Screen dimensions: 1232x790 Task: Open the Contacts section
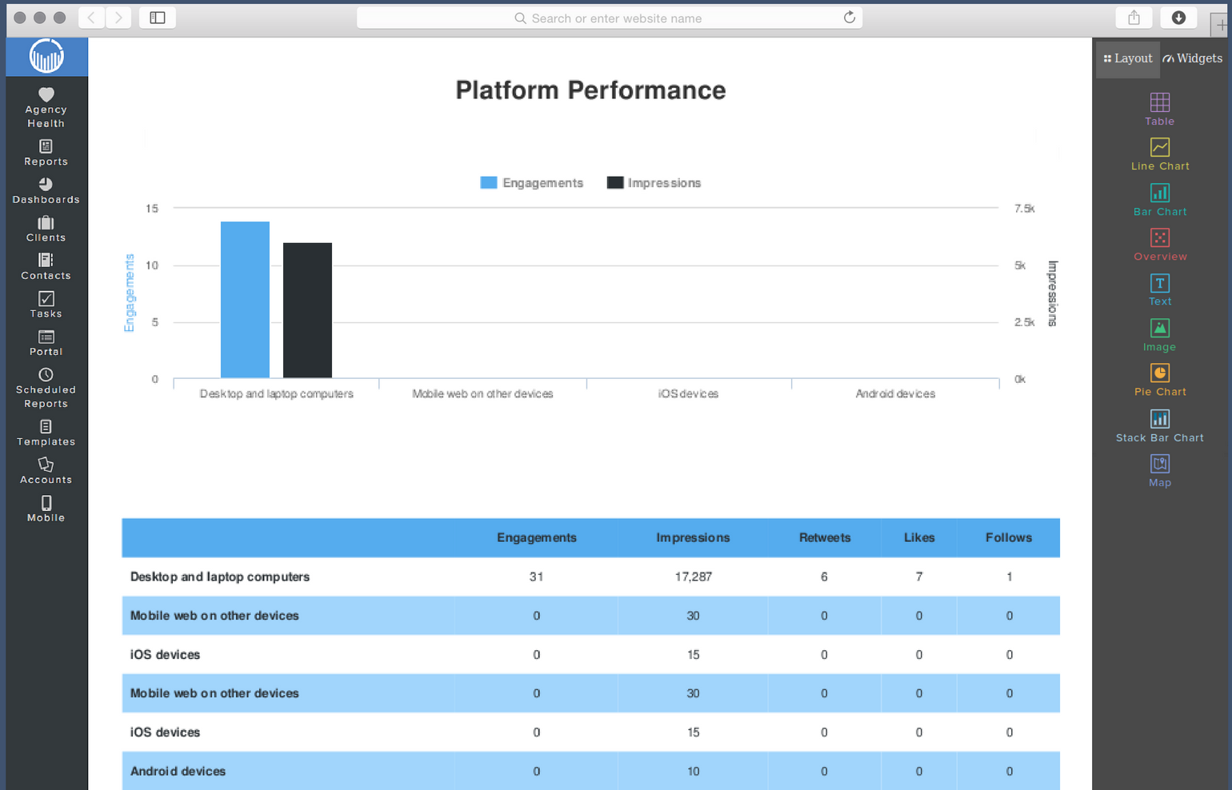click(46, 268)
